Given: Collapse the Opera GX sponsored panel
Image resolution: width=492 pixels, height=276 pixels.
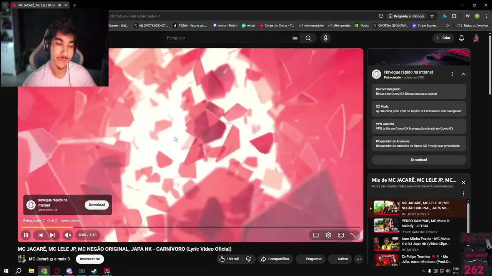Looking at the screenshot, I should click(464, 74).
